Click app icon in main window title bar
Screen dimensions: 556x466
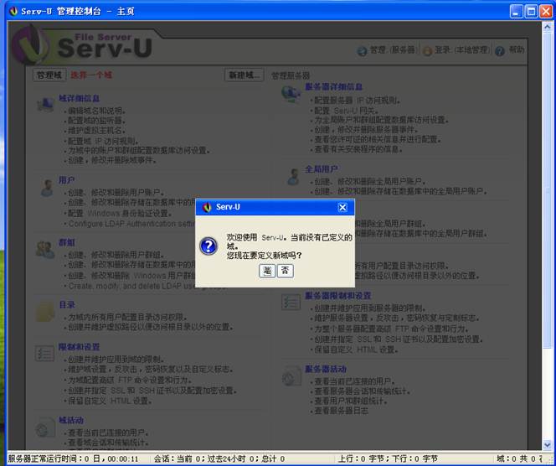(13, 11)
